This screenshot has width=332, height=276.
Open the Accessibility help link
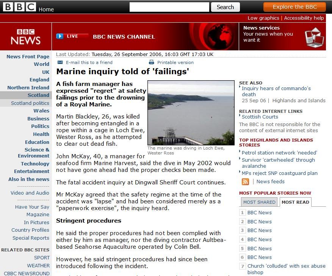point(304,18)
